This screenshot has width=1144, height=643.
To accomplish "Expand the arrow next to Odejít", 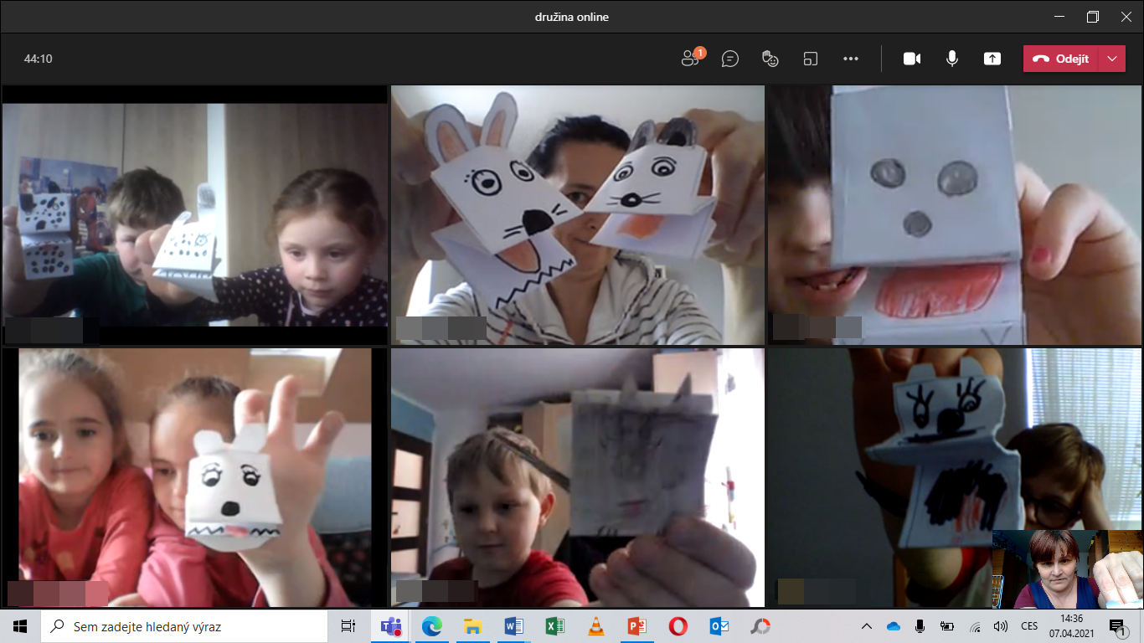I will pos(1112,59).
